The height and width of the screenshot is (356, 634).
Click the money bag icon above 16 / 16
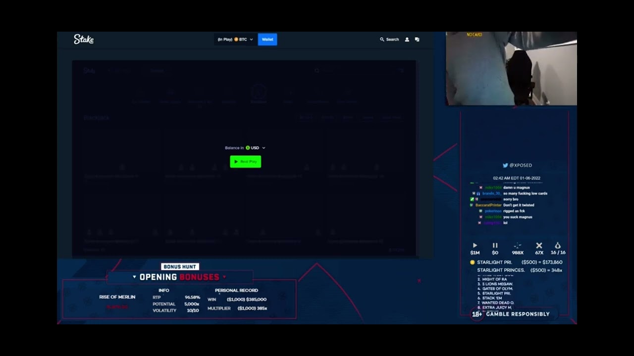558,245
